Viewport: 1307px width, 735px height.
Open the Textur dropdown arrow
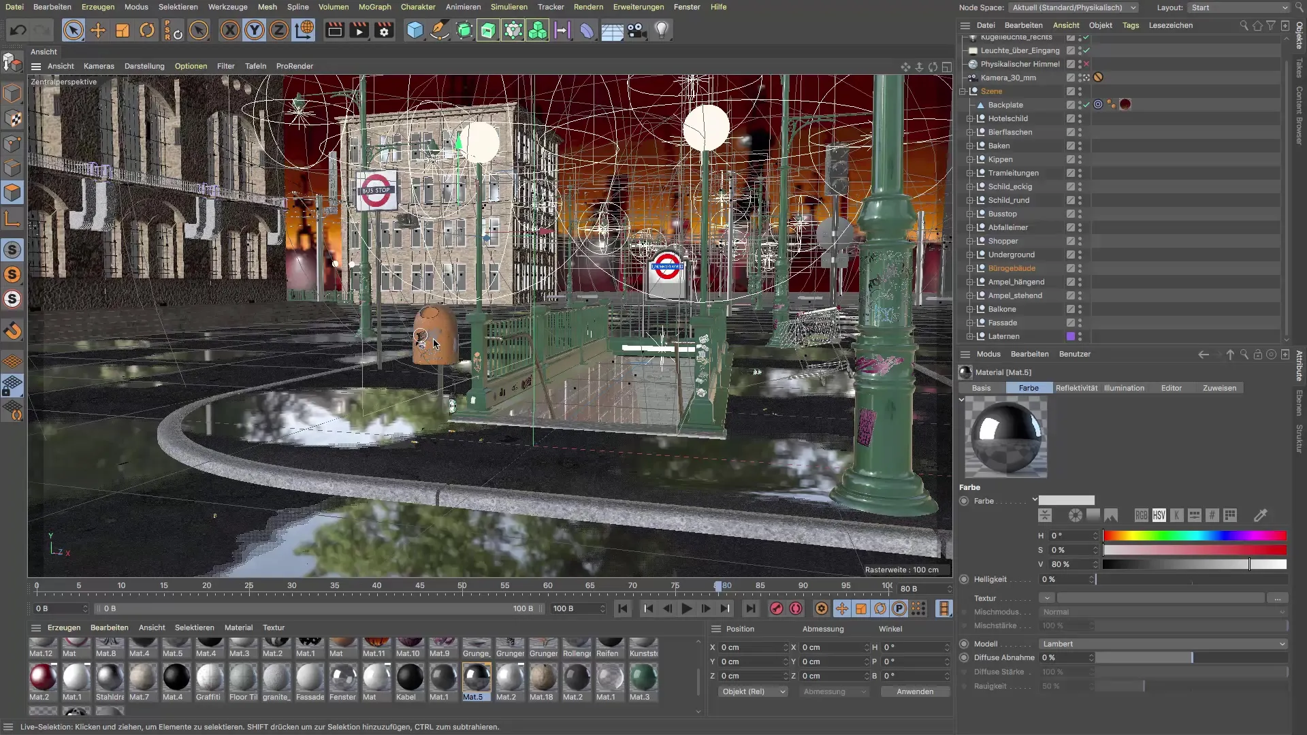(1047, 598)
